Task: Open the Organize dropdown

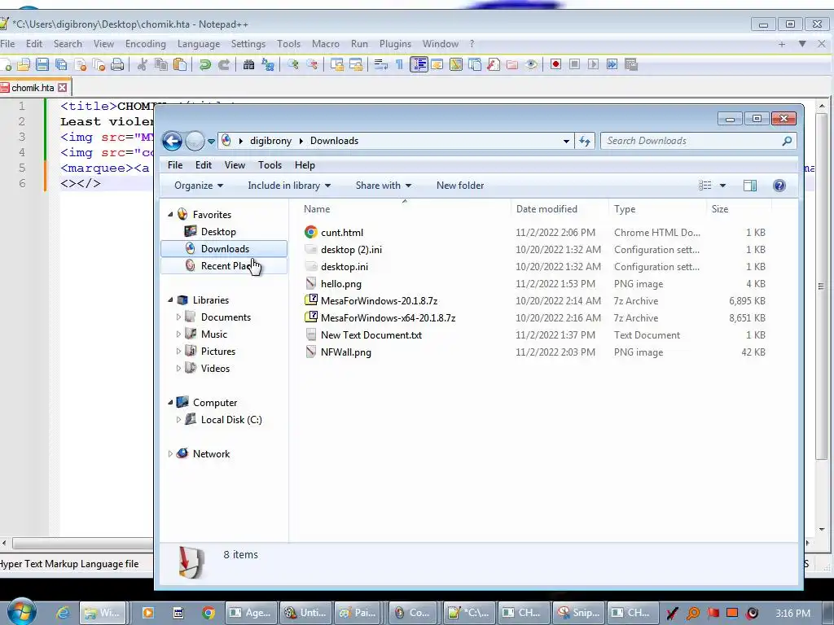Action: (199, 186)
